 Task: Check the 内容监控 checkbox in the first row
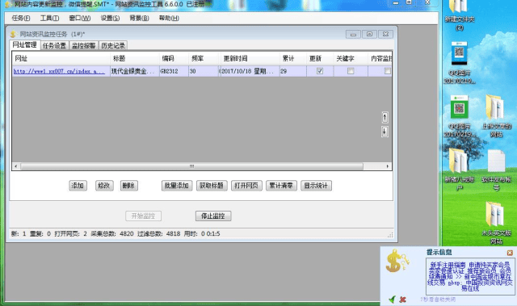pyautogui.click(x=388, y=71)
